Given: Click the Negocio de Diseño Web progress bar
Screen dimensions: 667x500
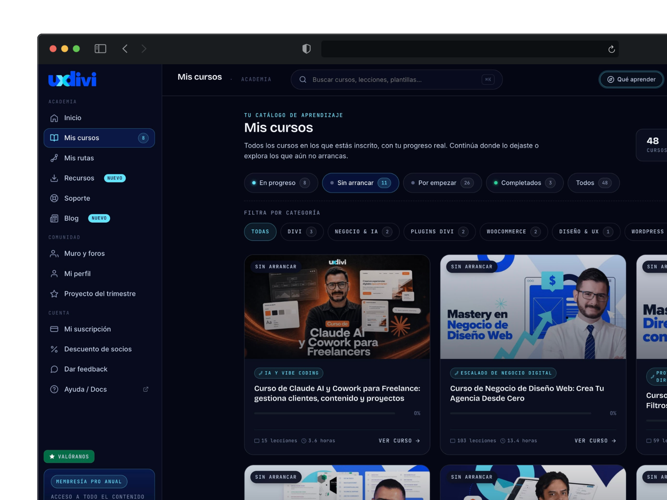Looking at the screenshot, I should (521, 413).
